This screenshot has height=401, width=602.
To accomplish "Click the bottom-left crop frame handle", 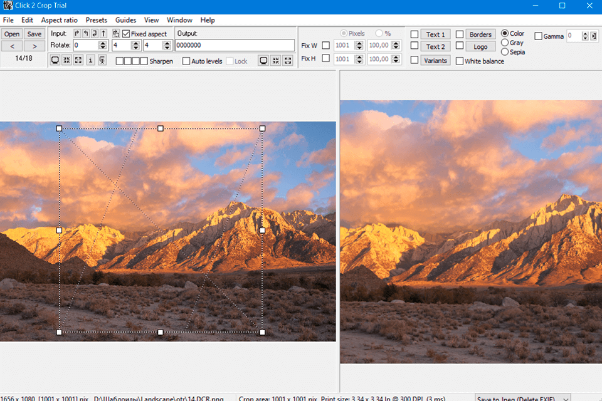I will tap(59, 332).
